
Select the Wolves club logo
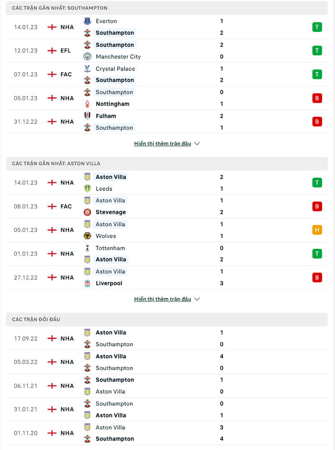[87, 236]
